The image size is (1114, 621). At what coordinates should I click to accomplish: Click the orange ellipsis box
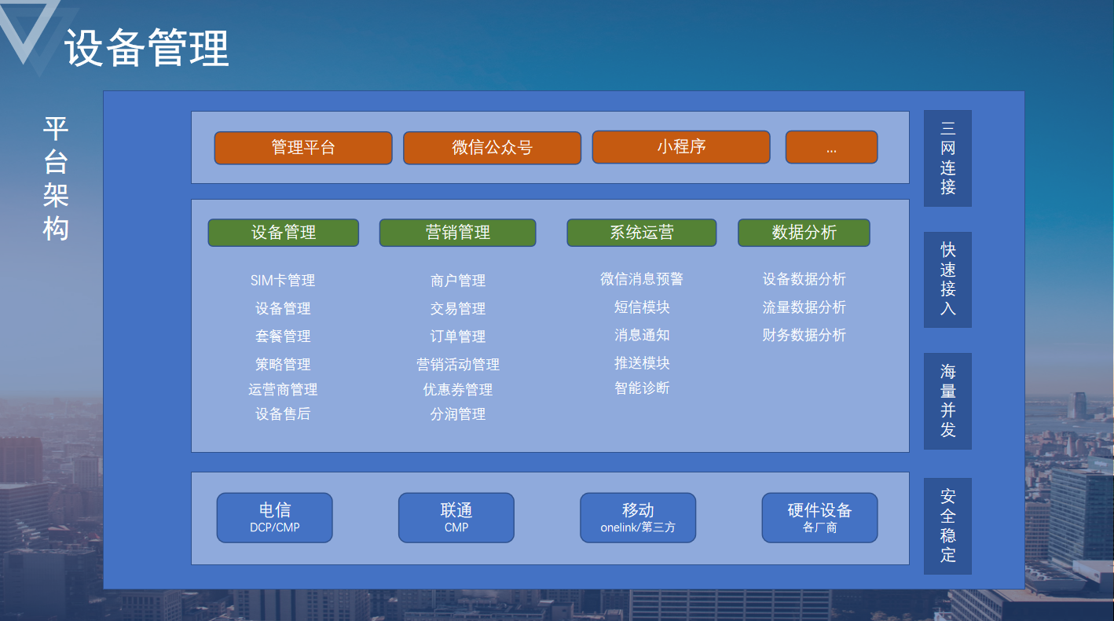pos(831,147)
